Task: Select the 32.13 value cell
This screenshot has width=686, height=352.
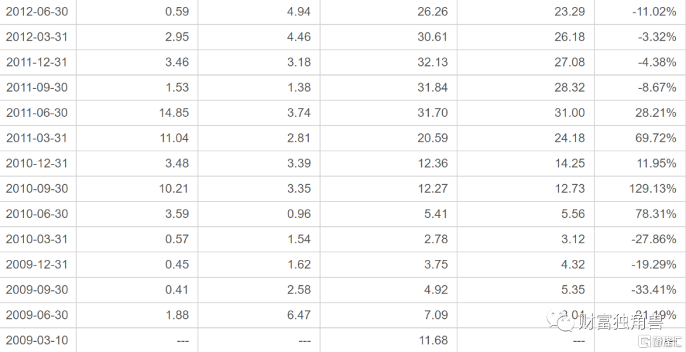Action: 389,62
